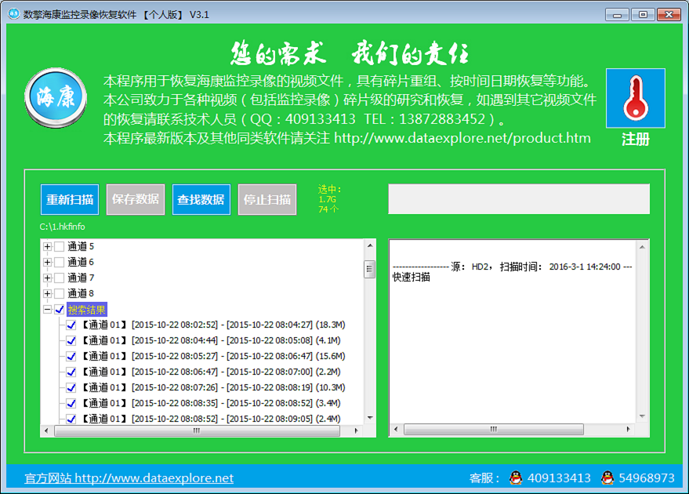Enable the 通道 8 checkbox
The image size is (689, 494).
tap(60, 294)
